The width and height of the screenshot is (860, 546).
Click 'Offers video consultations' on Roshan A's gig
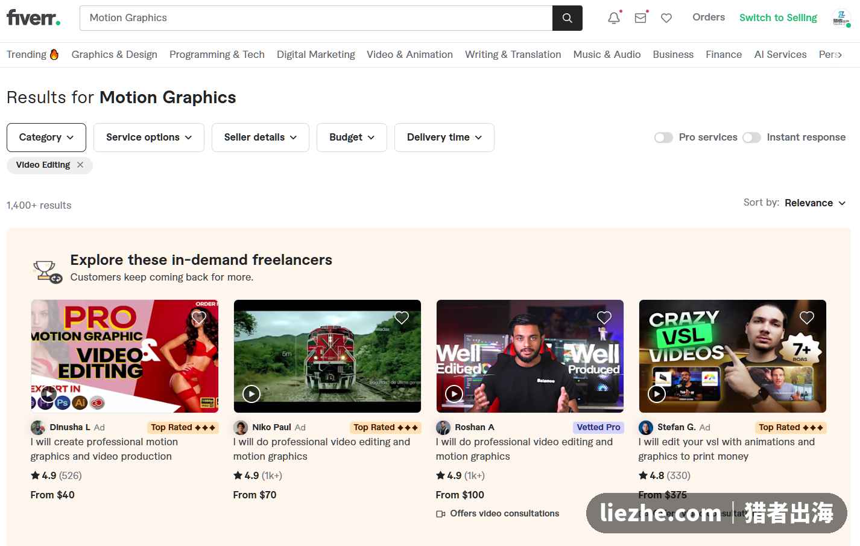point(498,513)
